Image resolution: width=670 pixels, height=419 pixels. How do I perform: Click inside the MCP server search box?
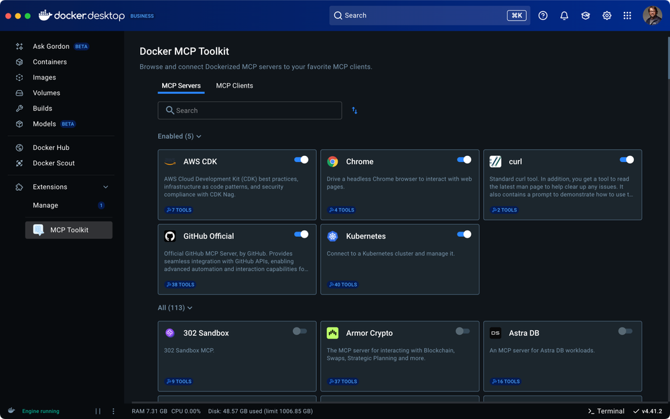(x=249, y=110)
